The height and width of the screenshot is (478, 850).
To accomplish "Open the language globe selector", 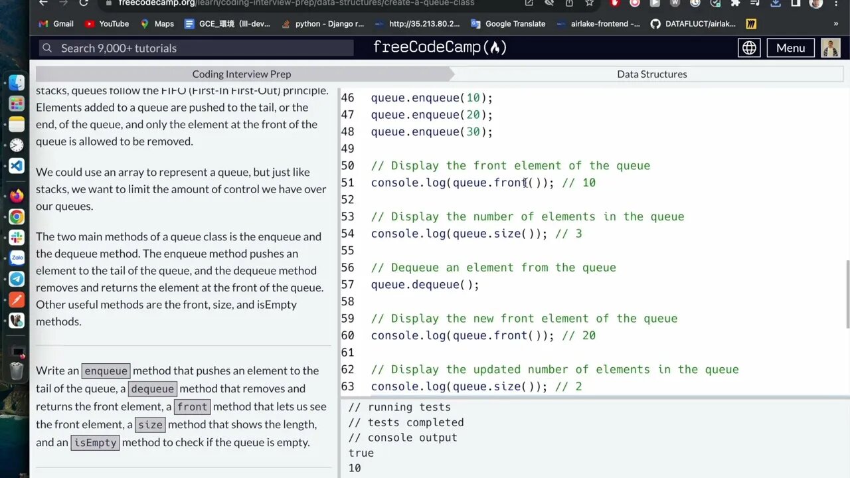I will point(749,48).
